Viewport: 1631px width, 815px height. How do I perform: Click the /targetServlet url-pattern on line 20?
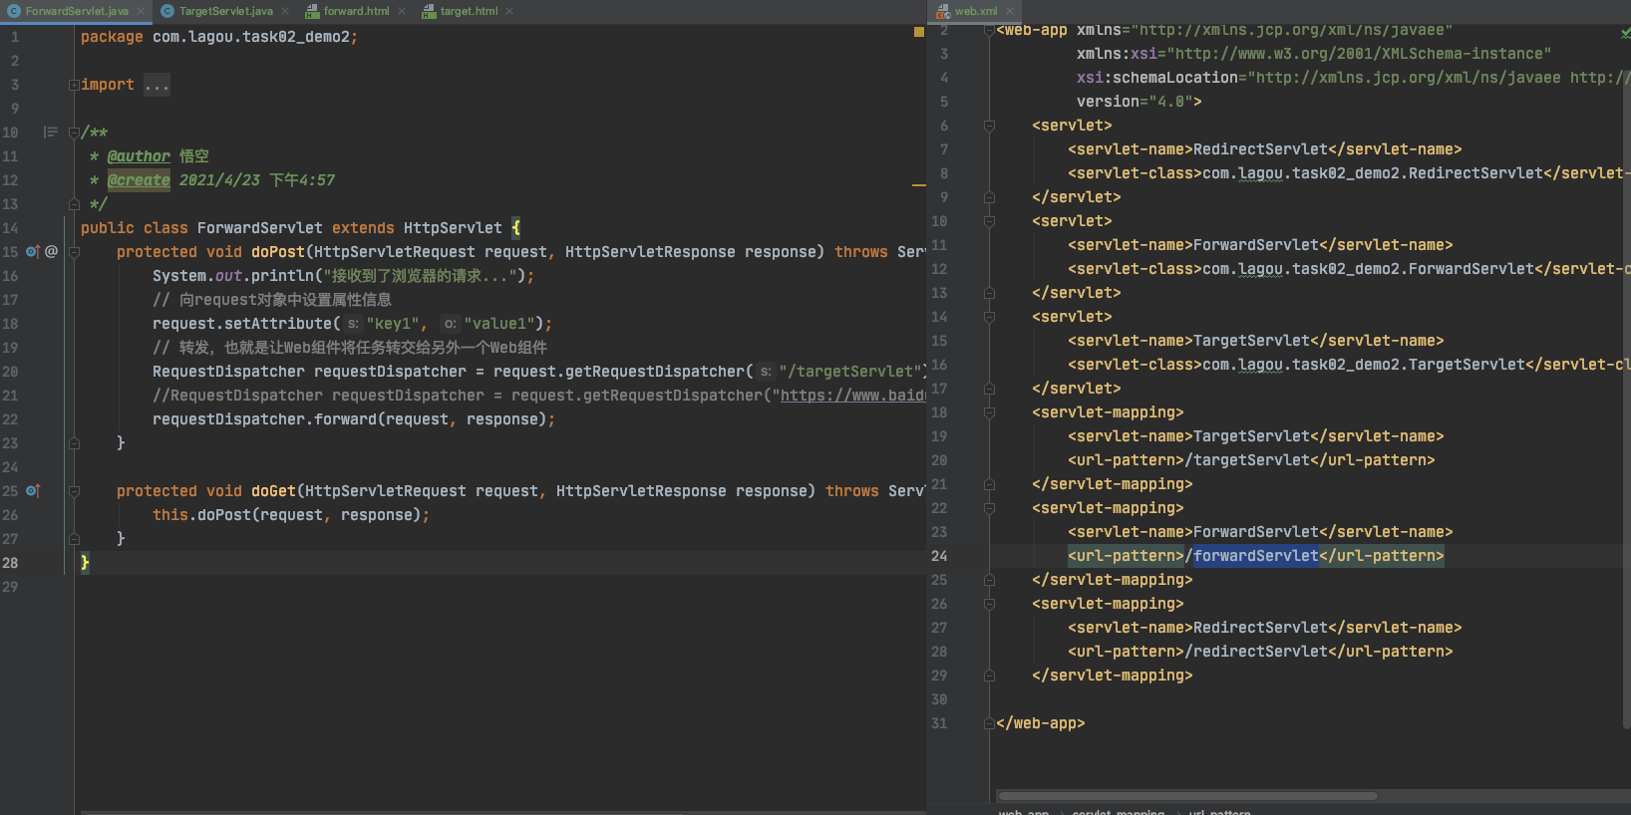click(x=1247, y=460)
